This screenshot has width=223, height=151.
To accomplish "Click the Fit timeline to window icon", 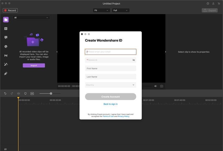I will [32, 94].
